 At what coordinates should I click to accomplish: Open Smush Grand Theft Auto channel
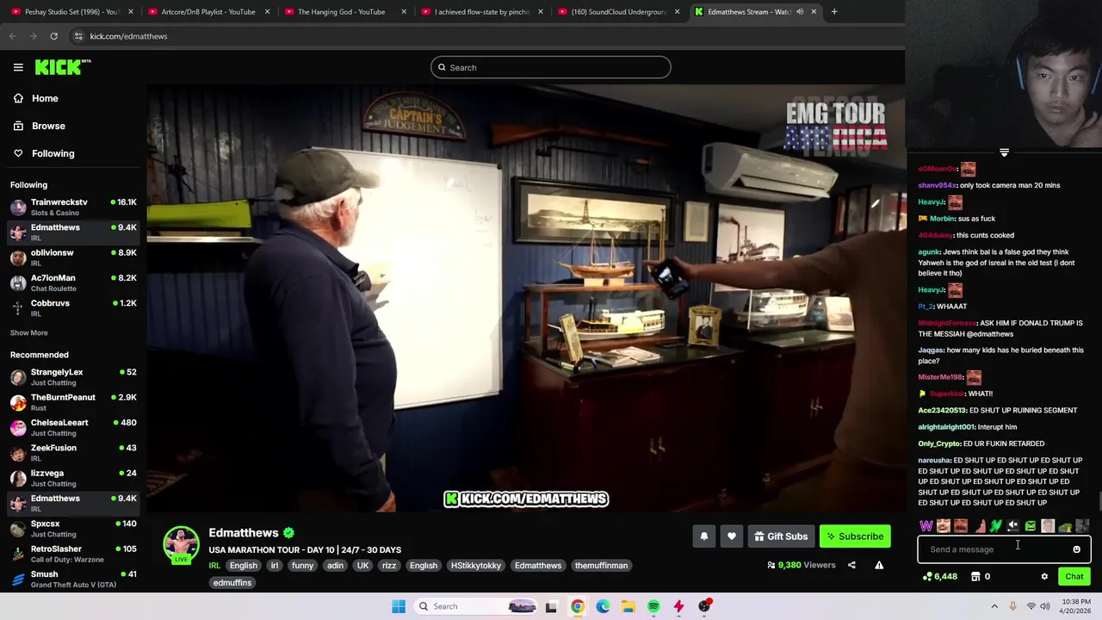point(73,579)
